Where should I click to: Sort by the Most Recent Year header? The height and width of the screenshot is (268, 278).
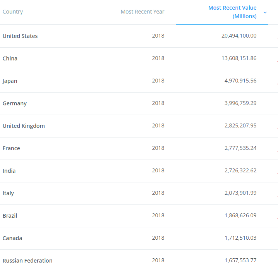(x=142, y=12)
